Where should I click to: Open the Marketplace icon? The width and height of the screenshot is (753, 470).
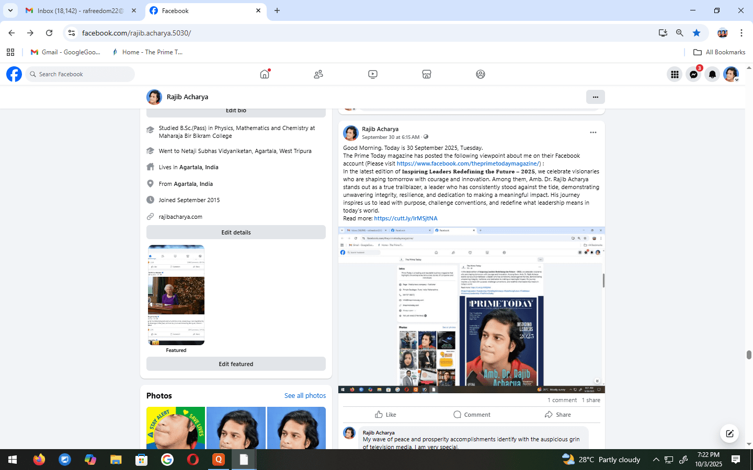point(427,74)
